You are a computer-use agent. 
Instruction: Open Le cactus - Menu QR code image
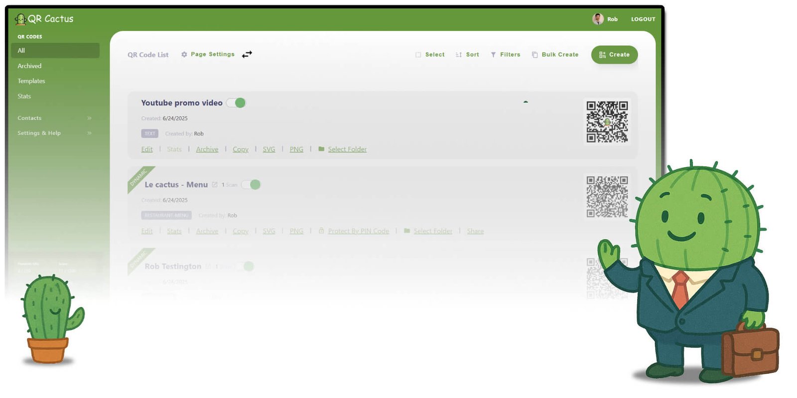[x=607, y=197]
